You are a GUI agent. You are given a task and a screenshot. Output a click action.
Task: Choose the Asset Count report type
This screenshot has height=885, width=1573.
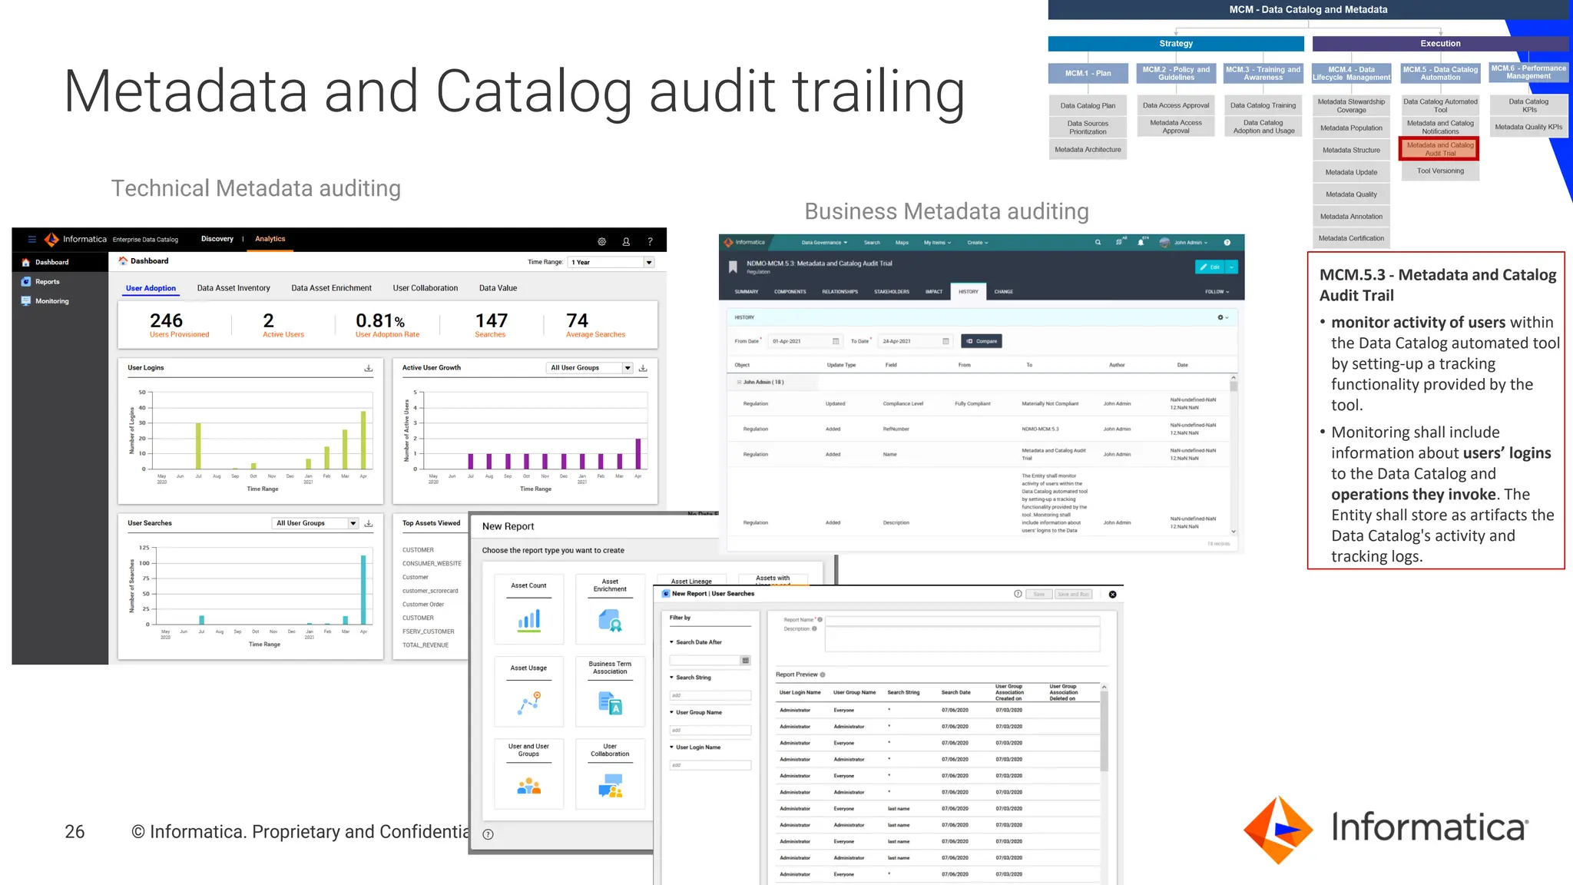click(x=529, y=608)
